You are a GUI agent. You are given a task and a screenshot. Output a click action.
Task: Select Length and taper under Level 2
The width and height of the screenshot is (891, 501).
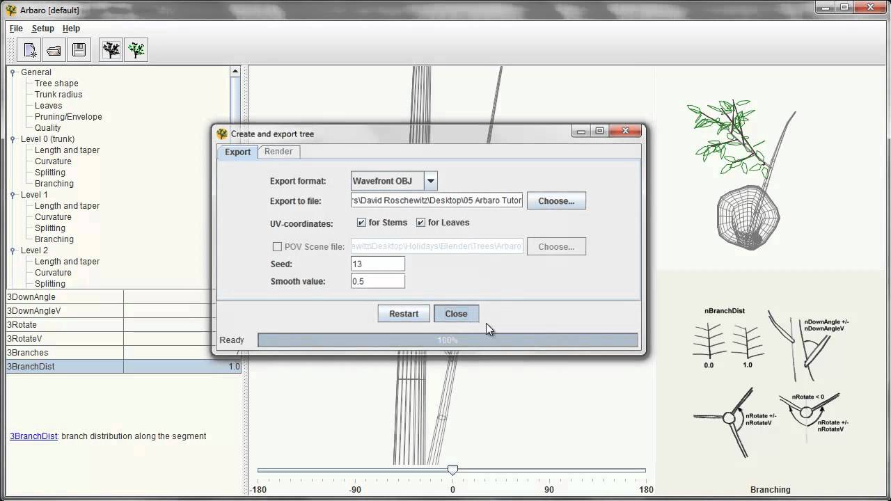pos(67,262)
